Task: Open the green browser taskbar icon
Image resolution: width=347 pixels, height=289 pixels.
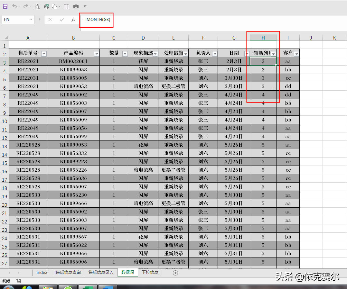Action: tap(68, 287)
